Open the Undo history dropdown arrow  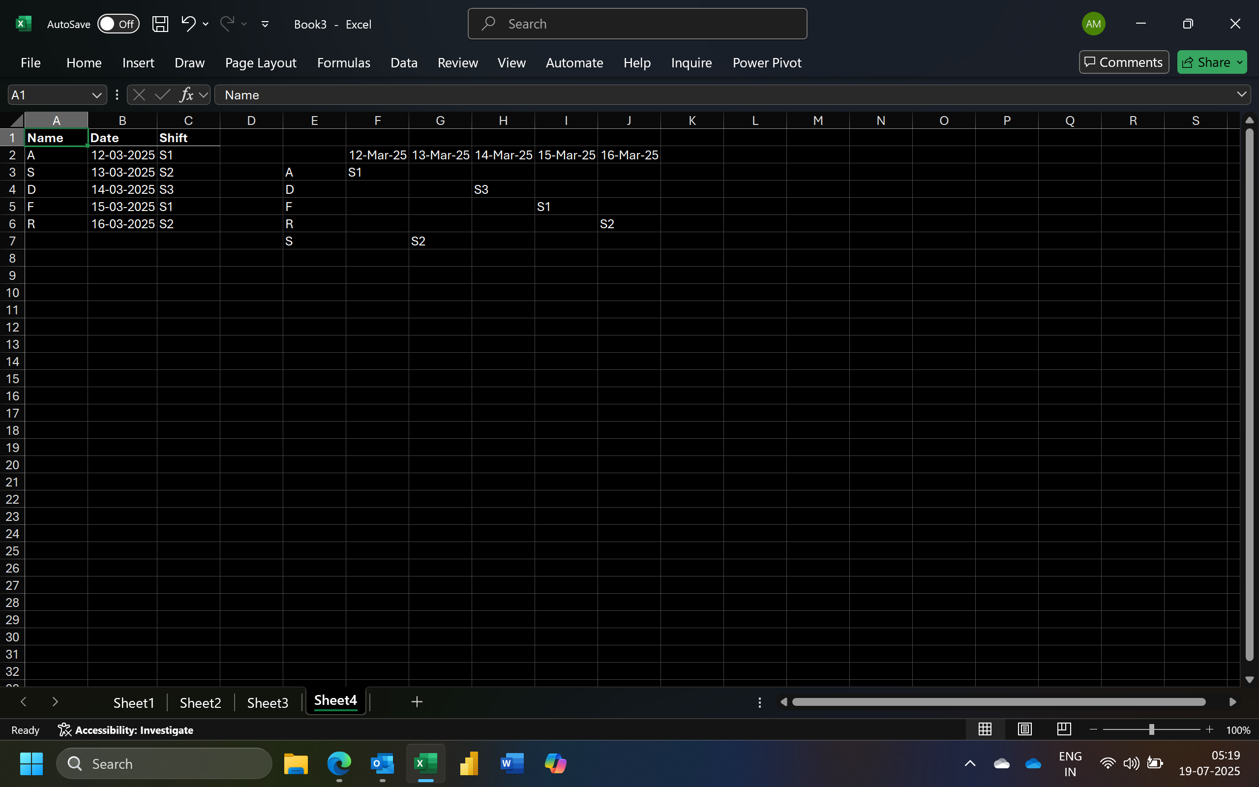click(x=206, y=24)
